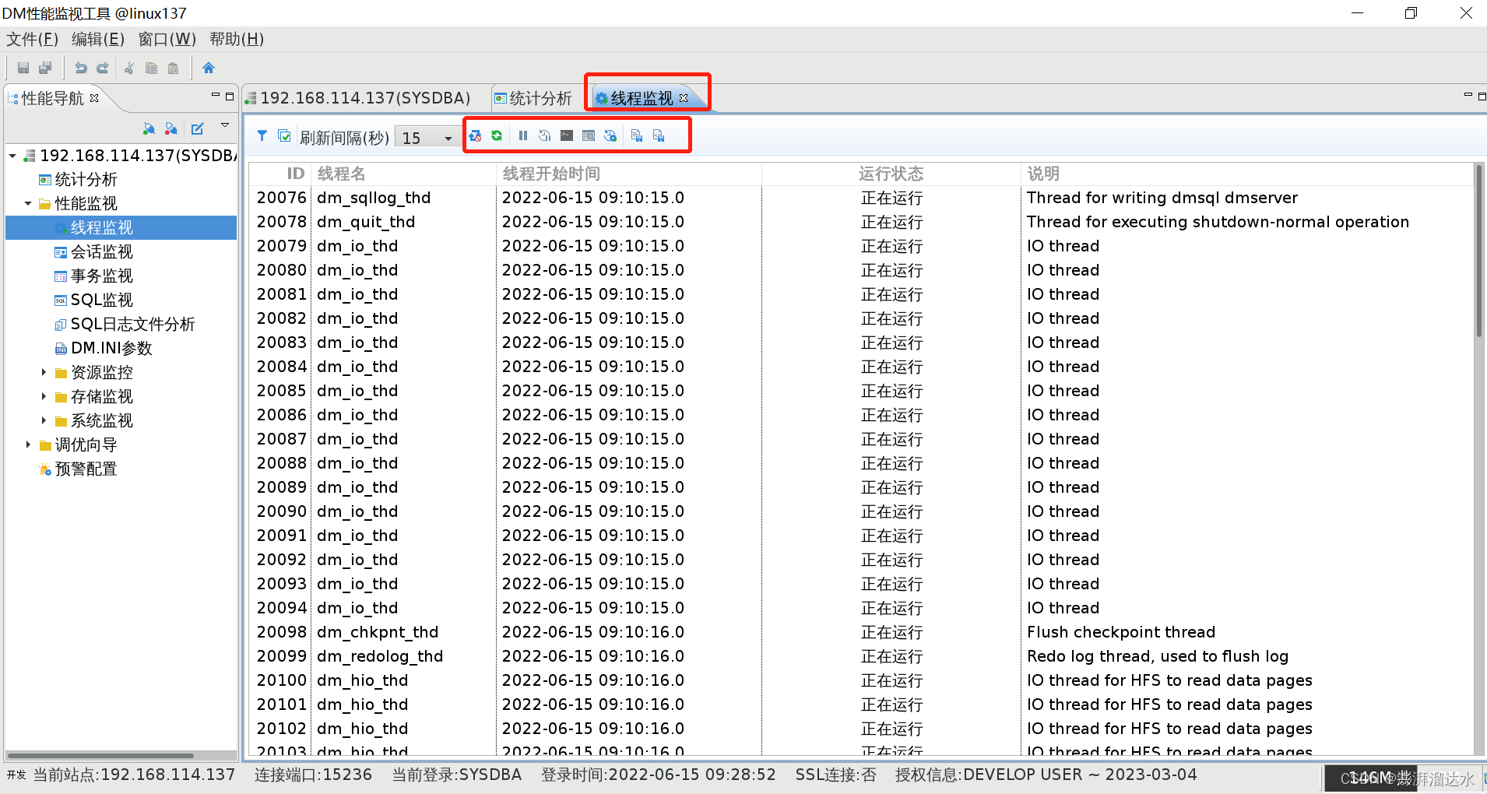This screenshot has width=1487, height=794.
Task: Go to the Home page icon
Action: [x=209, y=68]
